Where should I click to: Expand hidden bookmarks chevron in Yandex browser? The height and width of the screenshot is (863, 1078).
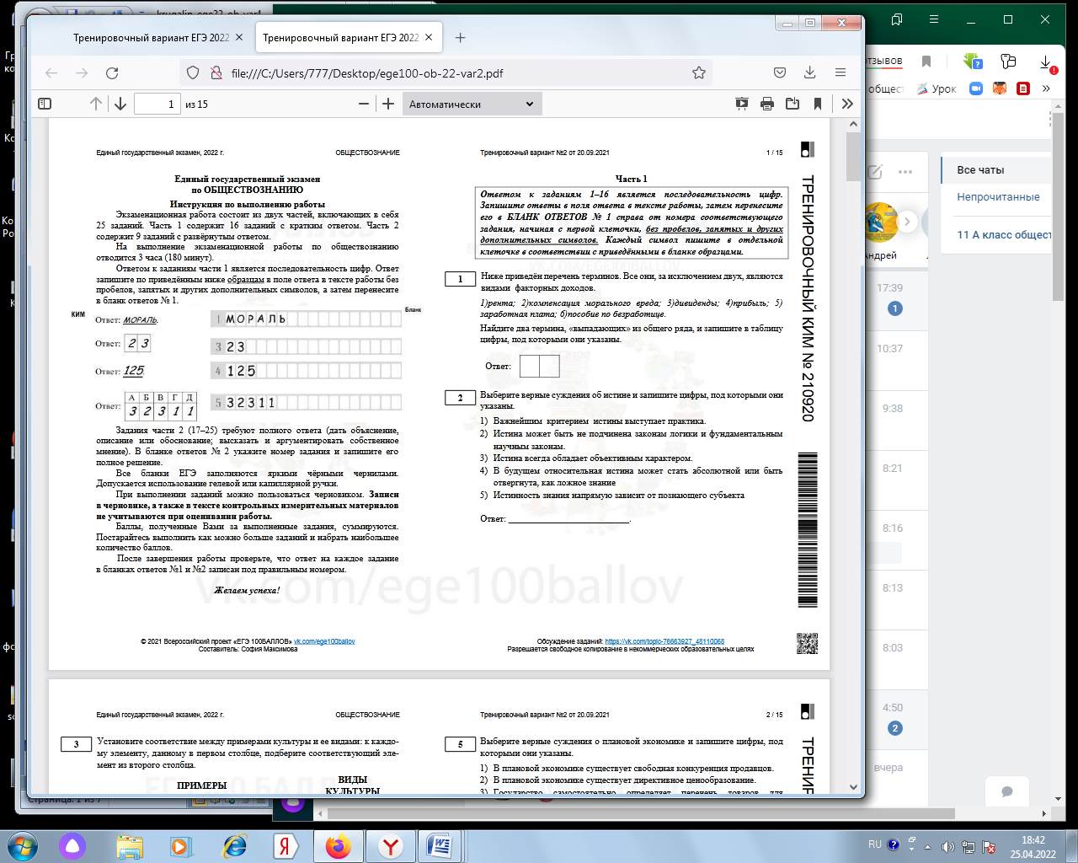point(1046,88)
